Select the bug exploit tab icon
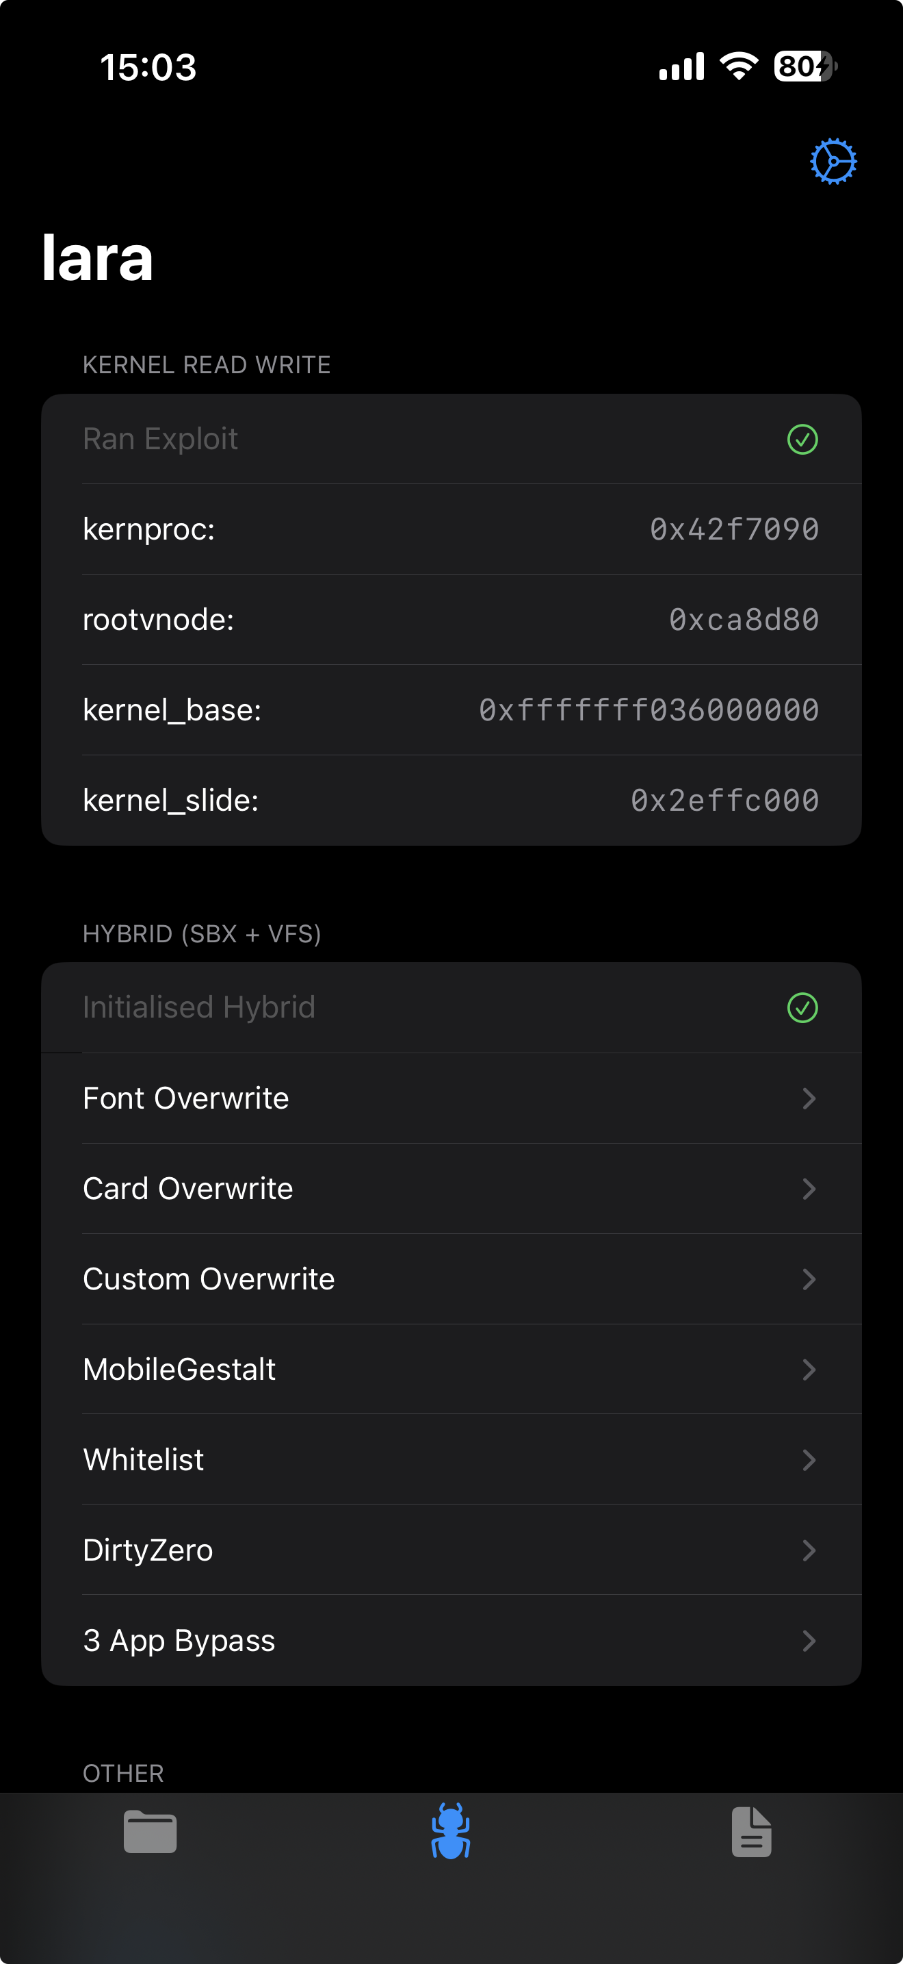Image resolution: width=903 pixels, height=1964 pixels. coord(451,1830)
